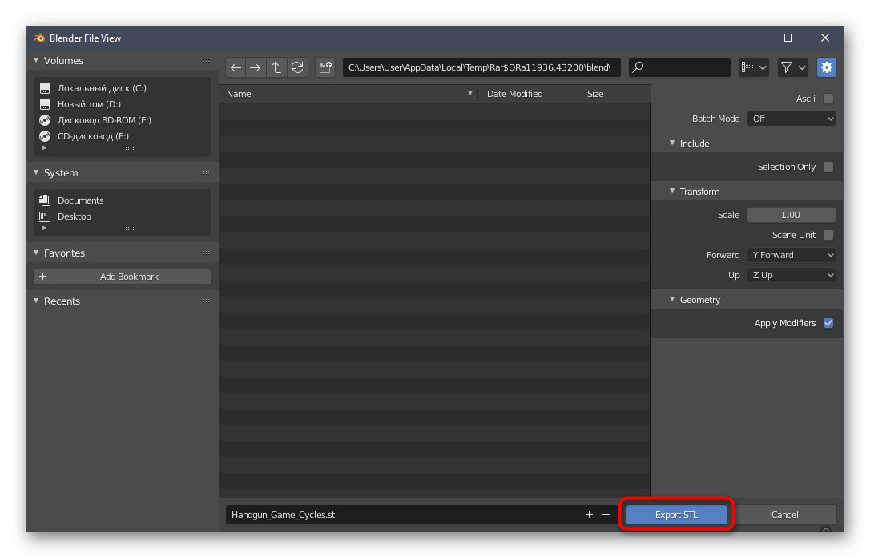The image size is (870, 558).
Task: Enable Scene Unit checkbox
Action: 828,236
